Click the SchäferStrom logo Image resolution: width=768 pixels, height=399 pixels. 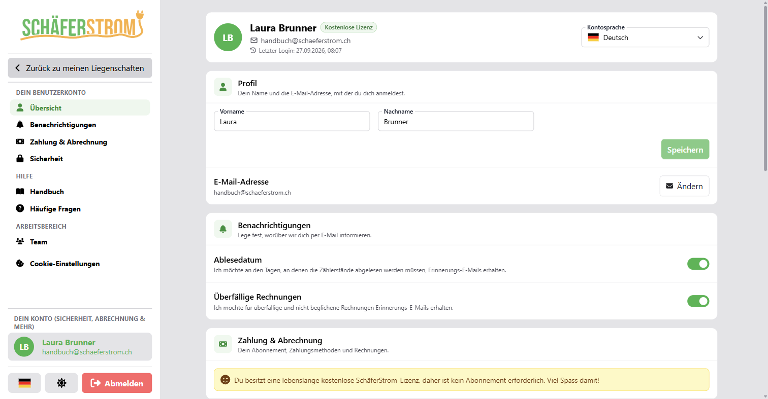coord(82,26)
